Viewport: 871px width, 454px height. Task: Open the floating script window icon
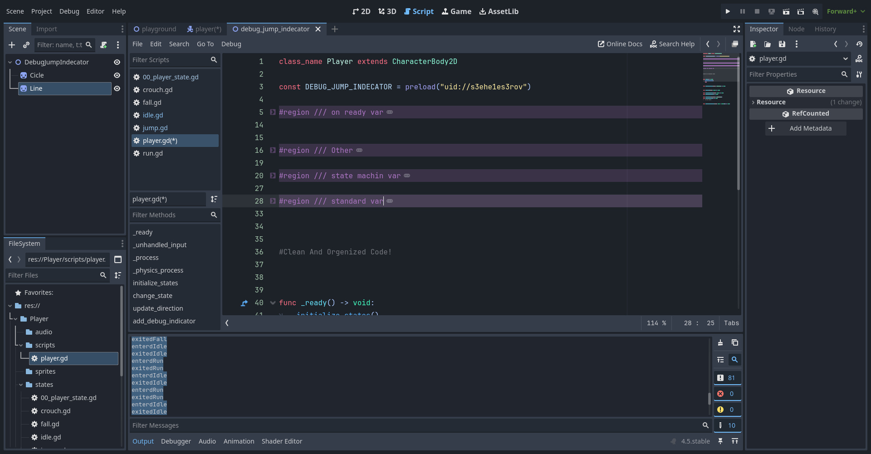[735, 44]
